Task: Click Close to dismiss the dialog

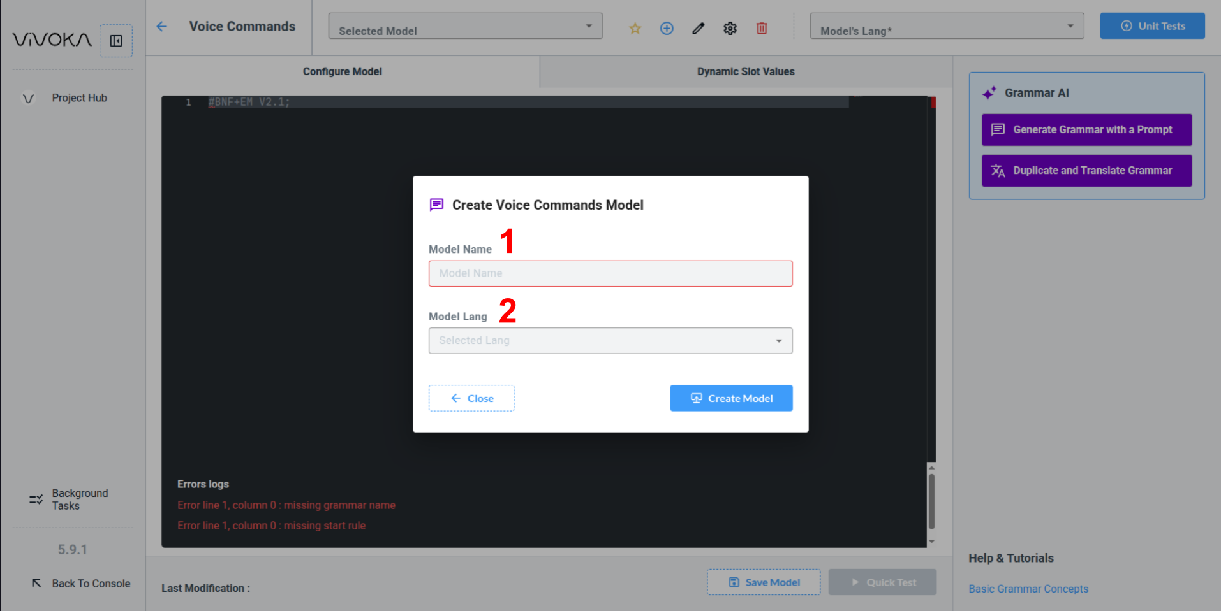Action: tap(471, 398)
